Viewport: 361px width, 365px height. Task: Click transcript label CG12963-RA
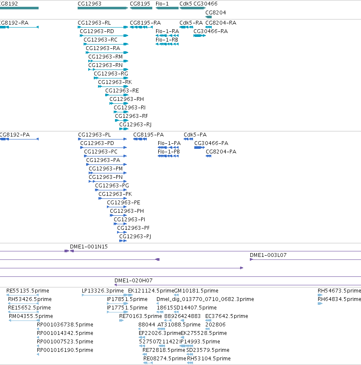tap(103, 48)
